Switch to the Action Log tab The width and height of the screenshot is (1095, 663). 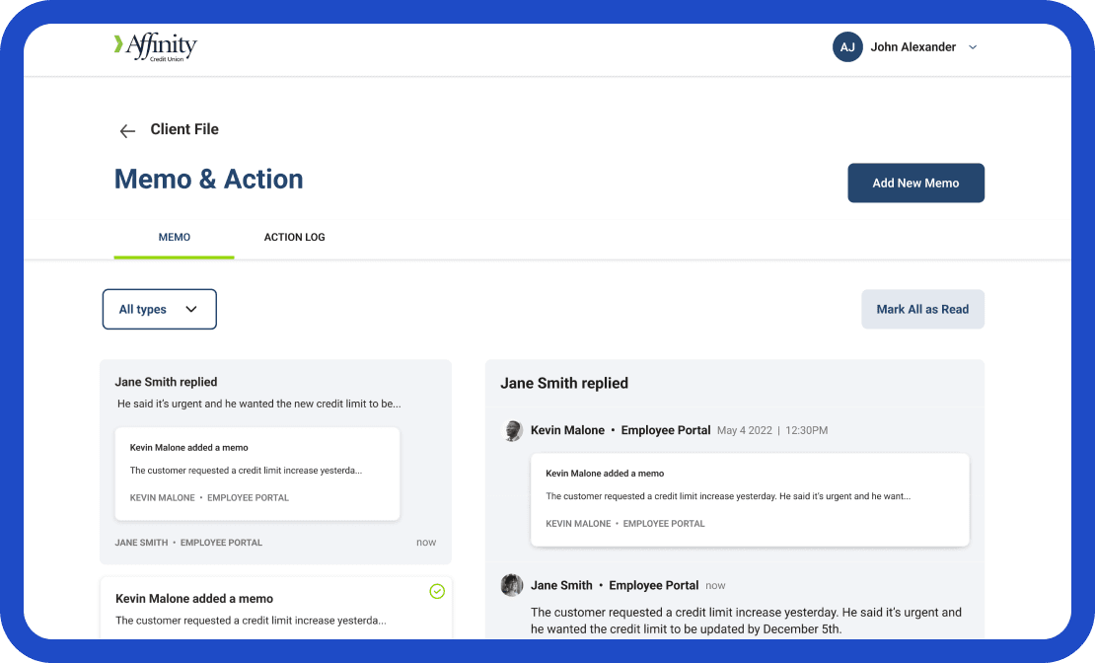click(x=294, y=237)
